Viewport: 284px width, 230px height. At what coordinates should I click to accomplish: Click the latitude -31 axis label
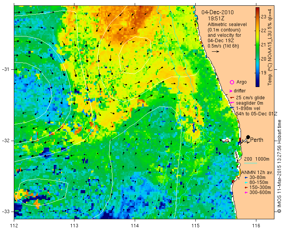[x=5, y=69]
